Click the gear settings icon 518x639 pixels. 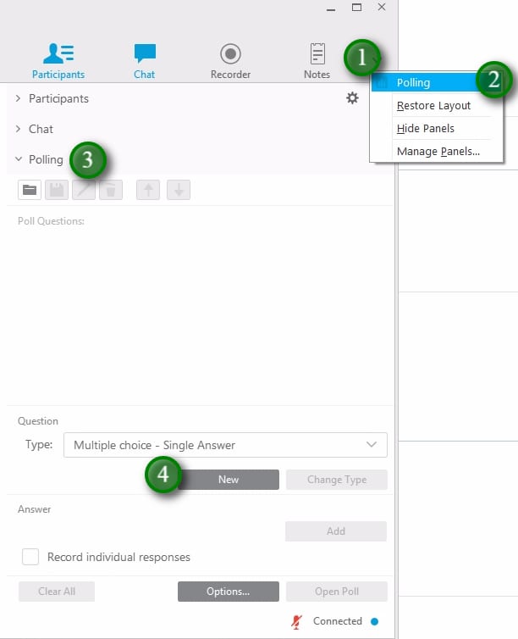click(352, 98)
